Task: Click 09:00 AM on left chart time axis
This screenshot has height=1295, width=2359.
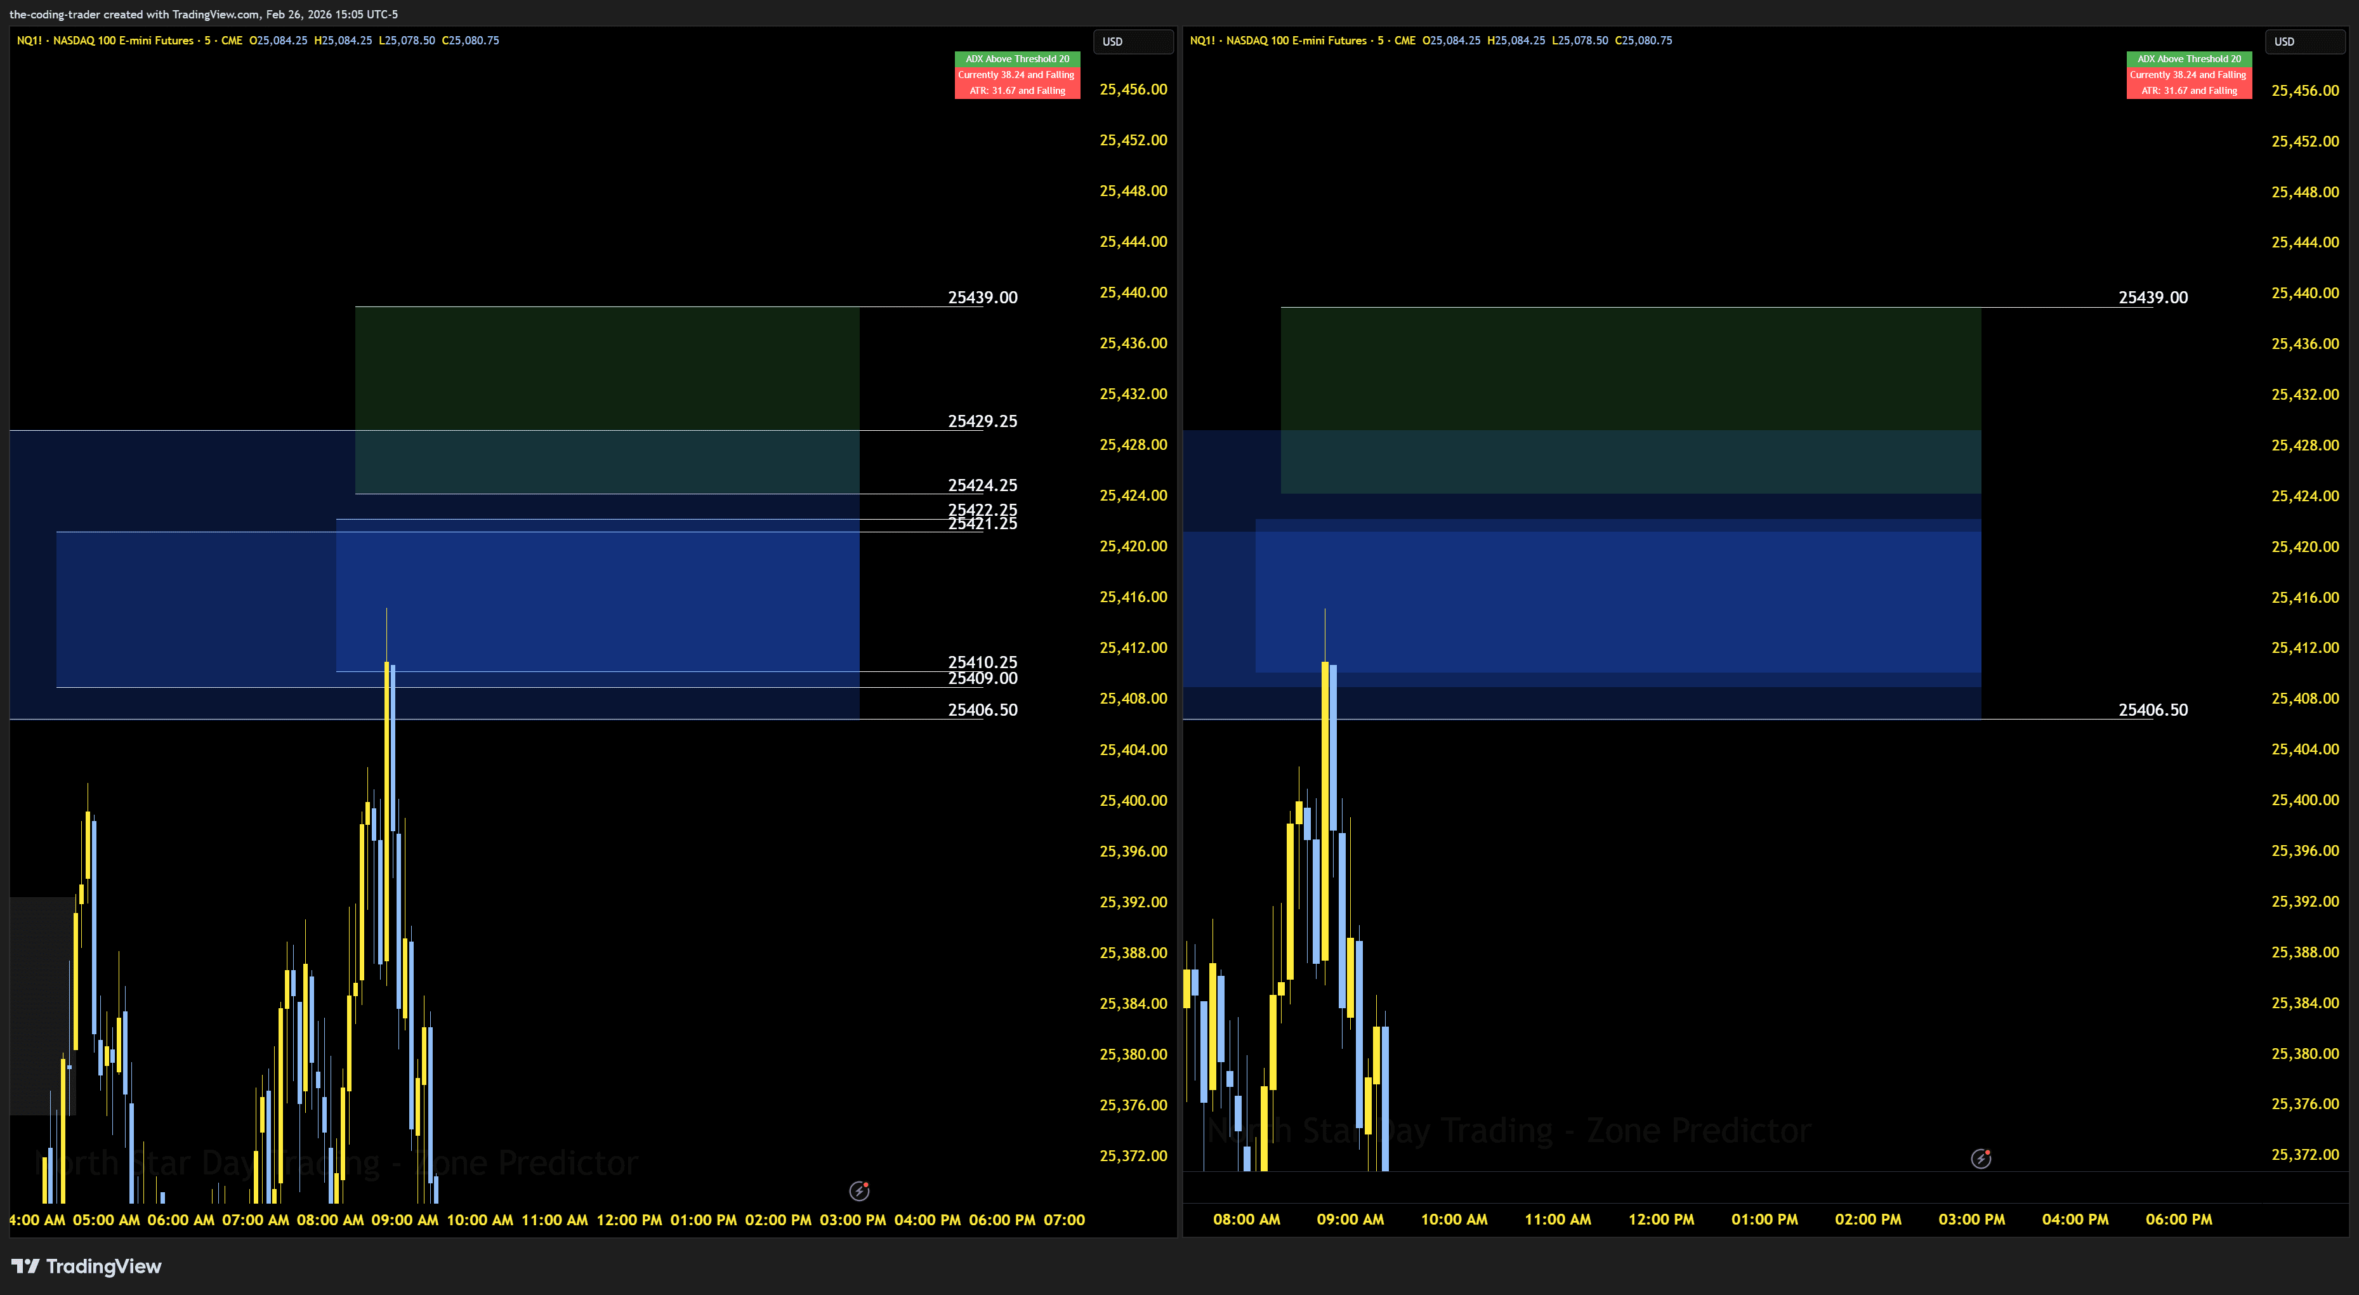Action: tap(405, 1220)
